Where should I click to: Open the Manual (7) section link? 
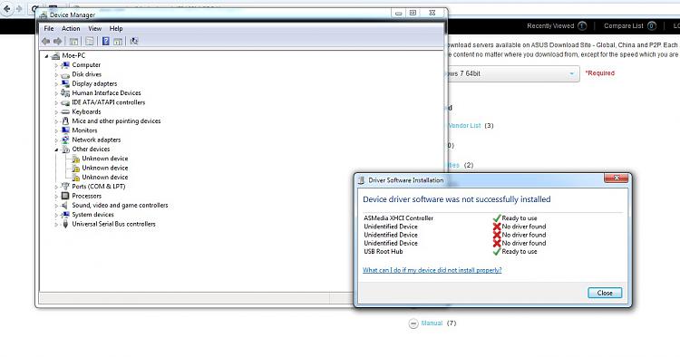coord(432,323)
